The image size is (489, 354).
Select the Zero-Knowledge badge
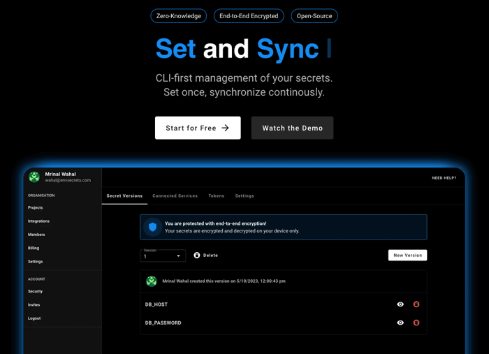[179, 16]
